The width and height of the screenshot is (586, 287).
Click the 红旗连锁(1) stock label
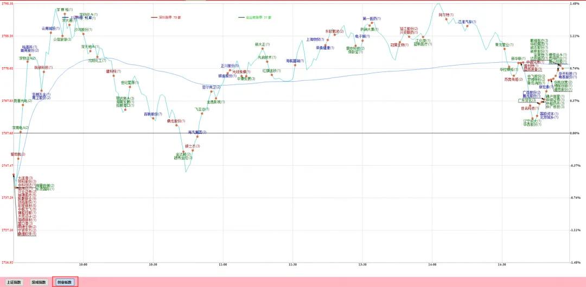click(x=272, y=70)
